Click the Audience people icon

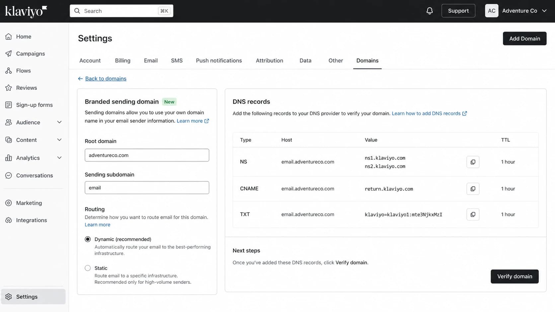click(9, 122)
